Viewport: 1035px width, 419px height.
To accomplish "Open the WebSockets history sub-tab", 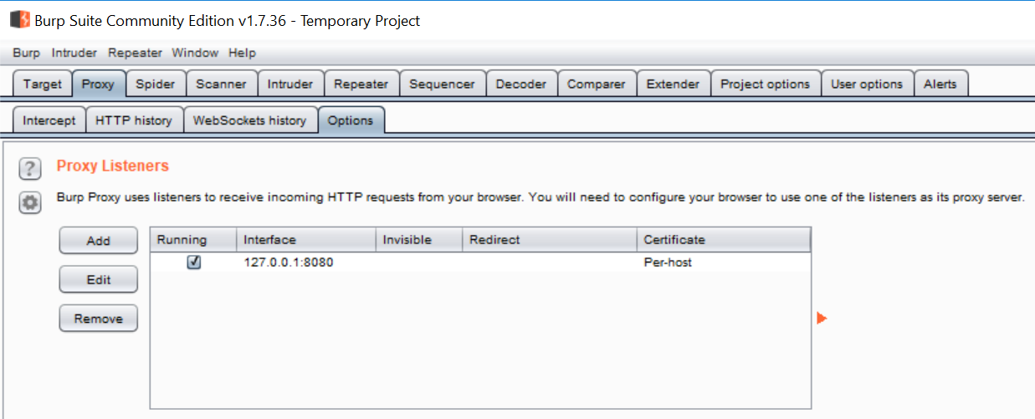I will pos(249,120).
